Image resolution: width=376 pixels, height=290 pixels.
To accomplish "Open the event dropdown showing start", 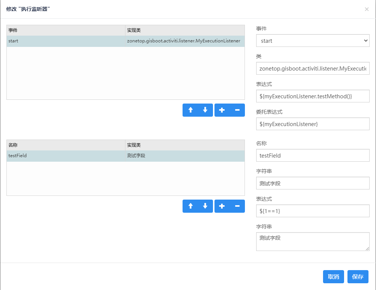I will 313,41.
